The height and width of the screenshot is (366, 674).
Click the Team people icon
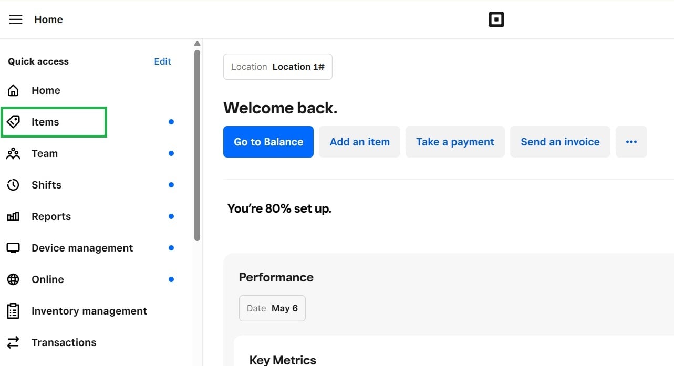tap(13, 153)
